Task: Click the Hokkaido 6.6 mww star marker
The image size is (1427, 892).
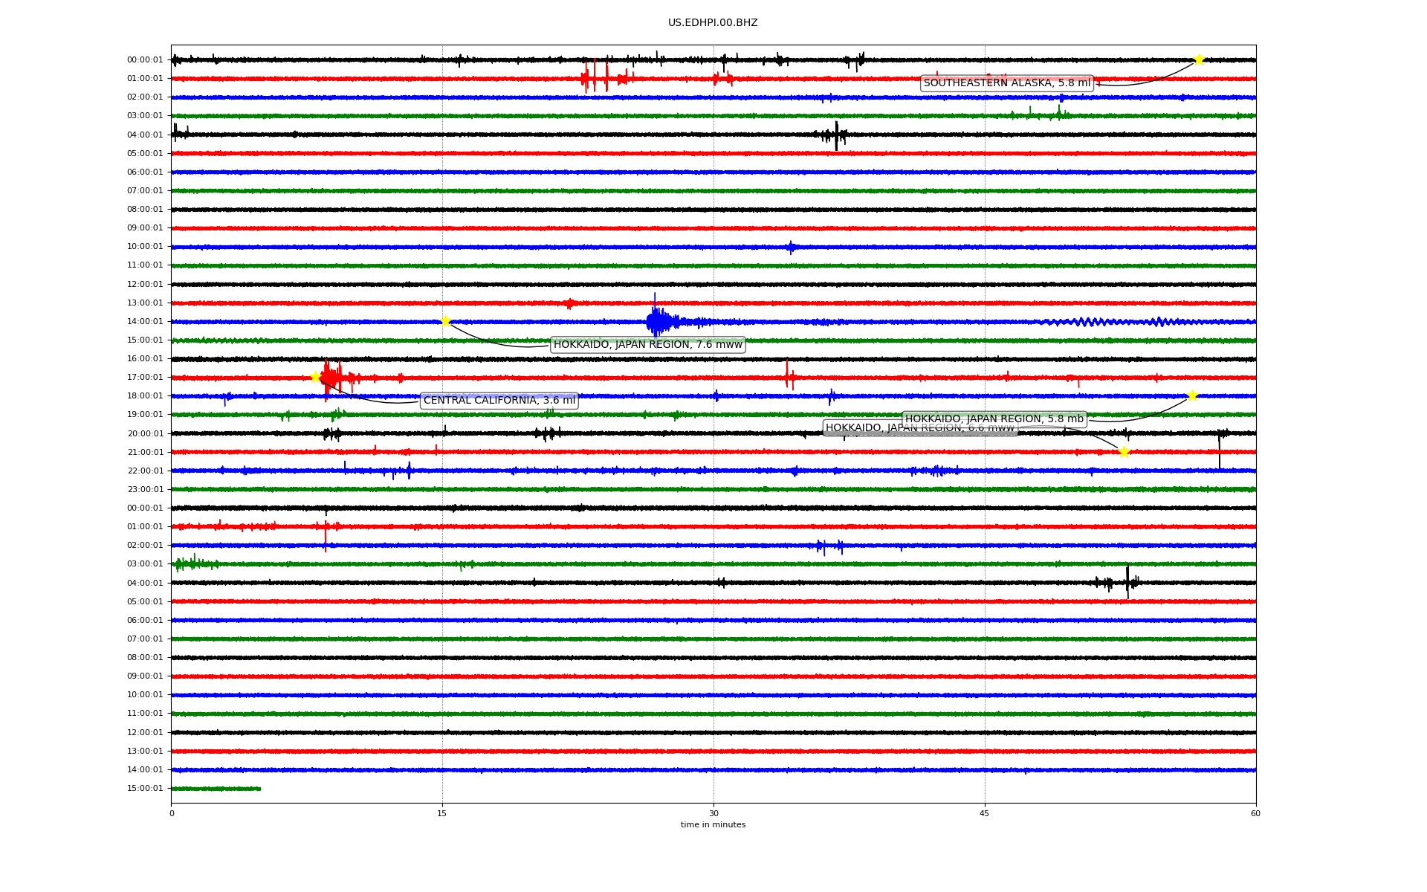Action: click(1124, 452)
